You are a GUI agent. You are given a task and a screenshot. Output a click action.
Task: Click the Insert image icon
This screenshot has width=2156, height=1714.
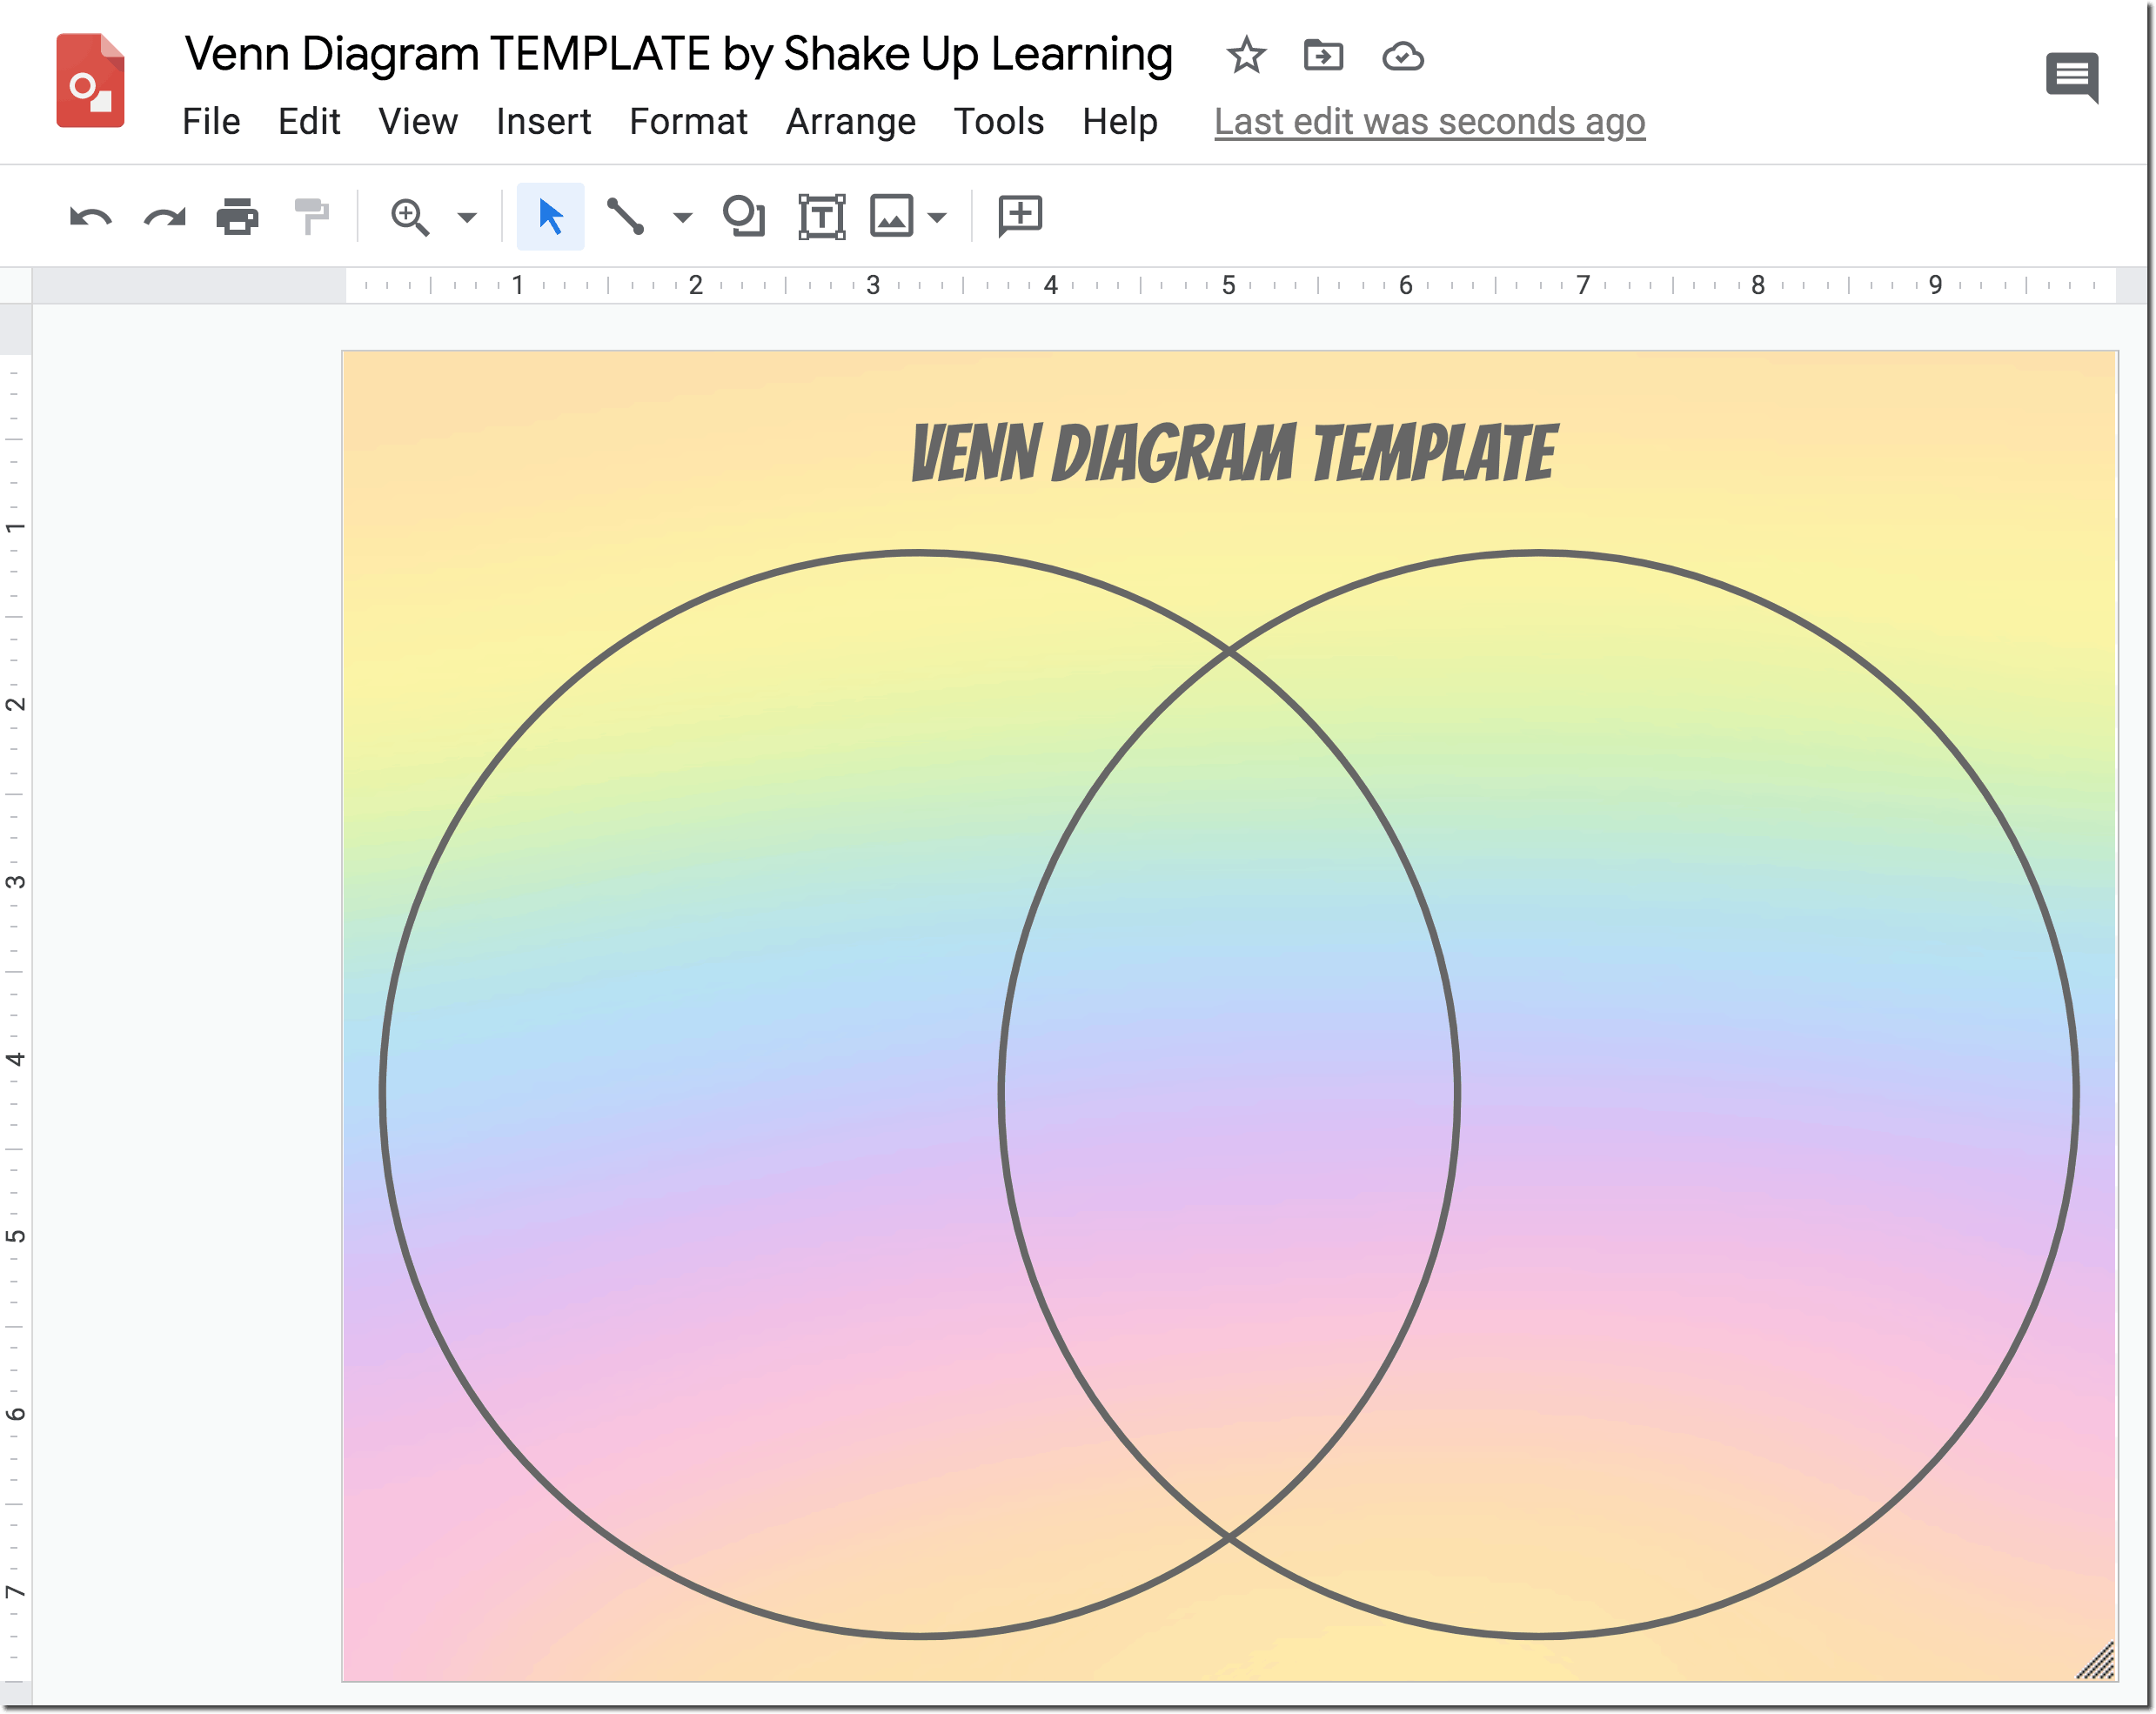point(891,217)
